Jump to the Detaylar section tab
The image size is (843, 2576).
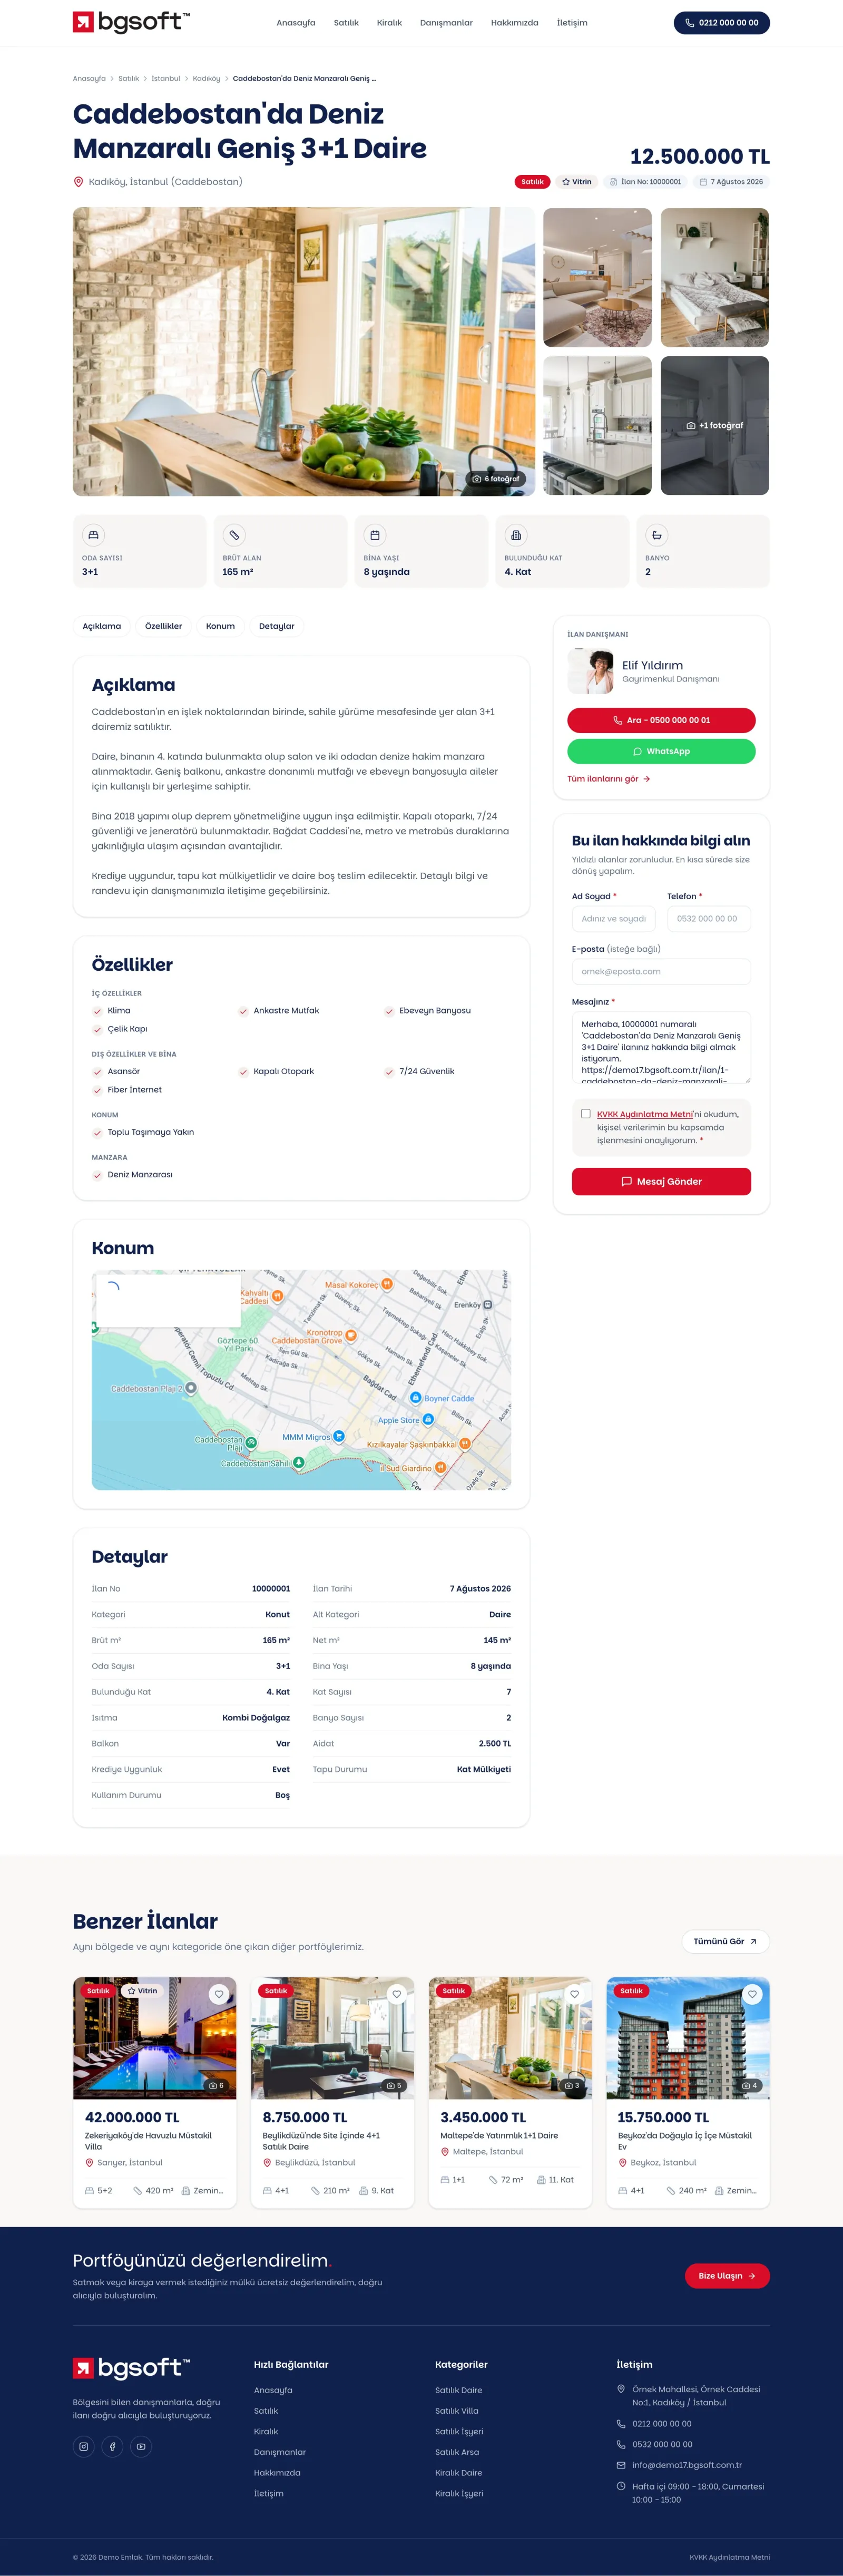[x=277, y=626]
